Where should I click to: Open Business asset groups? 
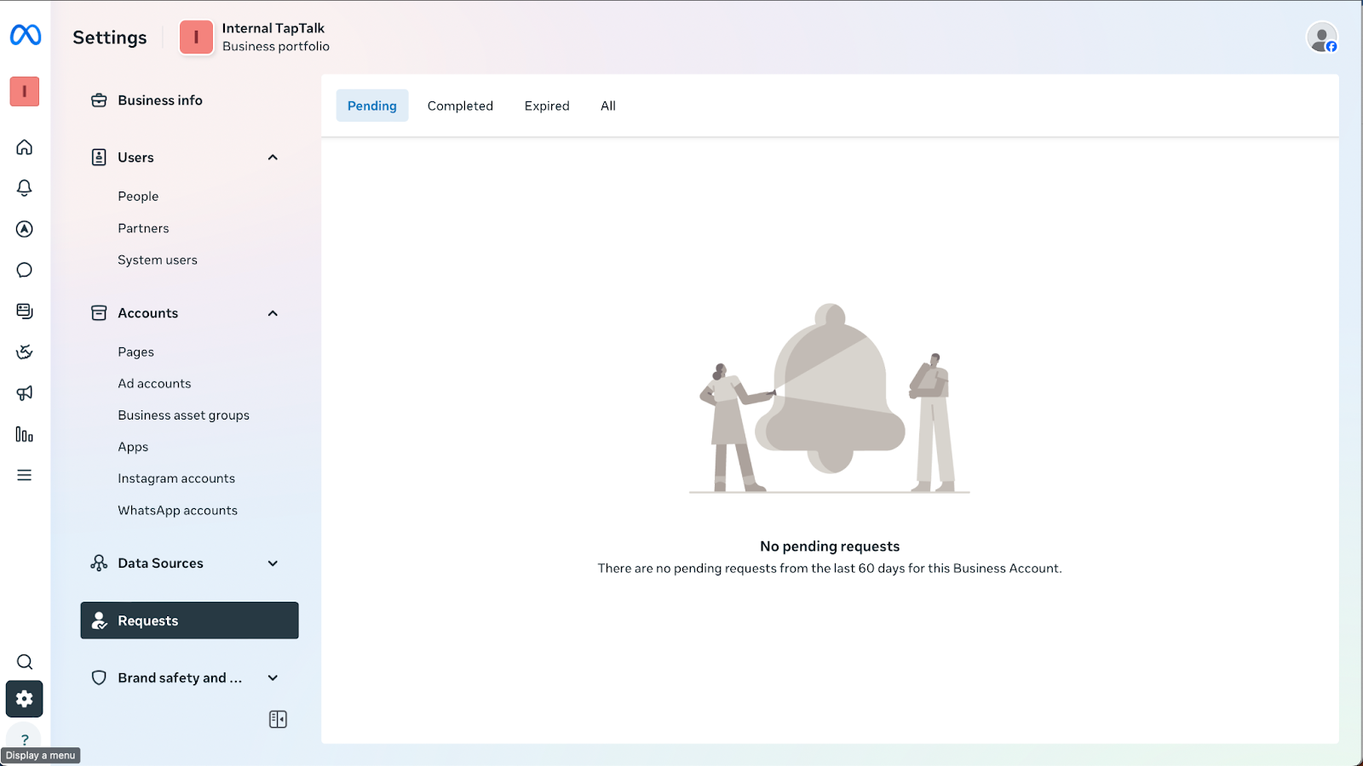click(x=184, y=415)
